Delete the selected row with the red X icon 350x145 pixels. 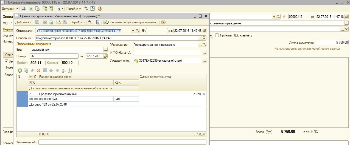pos(39,70)
